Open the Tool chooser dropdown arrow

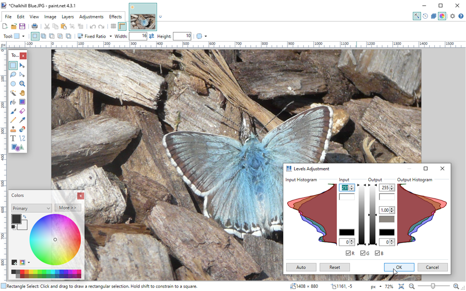[x=23, y=36]
